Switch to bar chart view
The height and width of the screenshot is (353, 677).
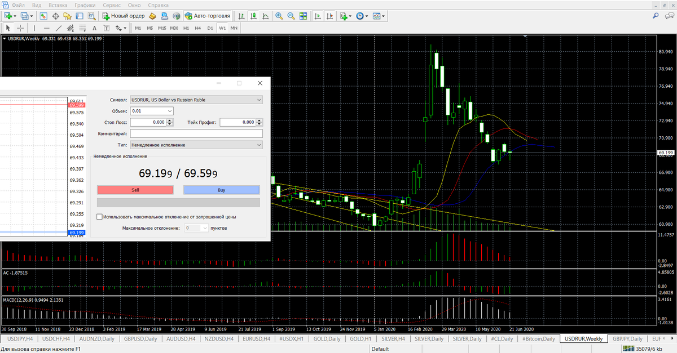click(x=241, y=16)
